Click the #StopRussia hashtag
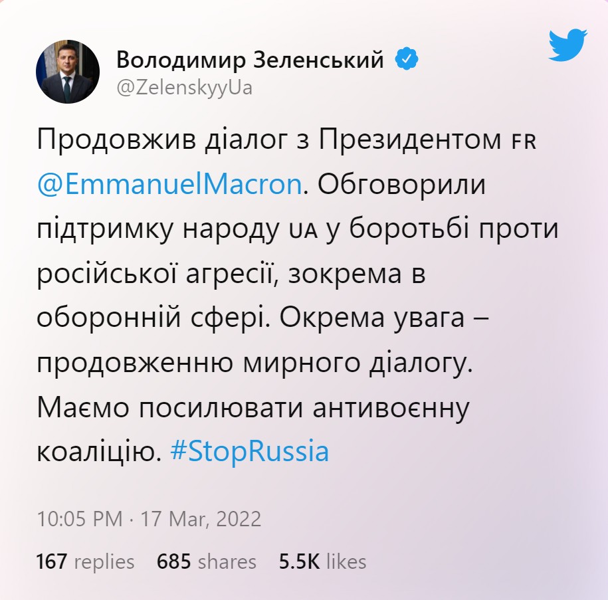608x600 pixels. tap(250, 451)
